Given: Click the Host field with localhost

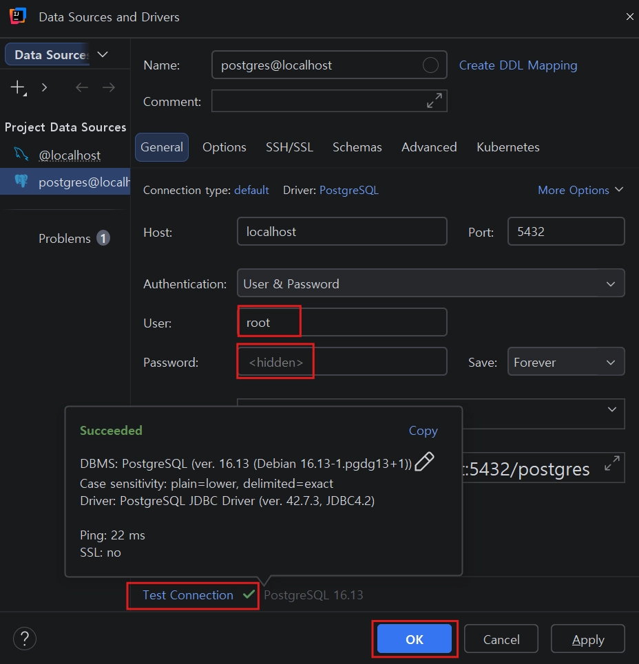Looking at the screenshot, I should pos(342,231).
